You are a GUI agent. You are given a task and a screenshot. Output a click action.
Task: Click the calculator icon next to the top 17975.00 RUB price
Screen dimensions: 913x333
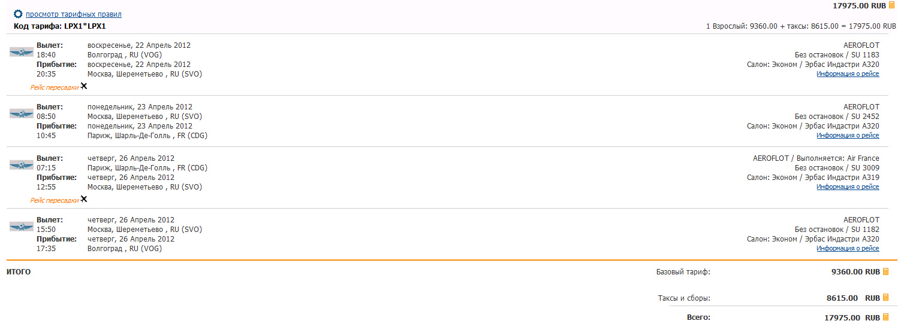click(891, 5)
